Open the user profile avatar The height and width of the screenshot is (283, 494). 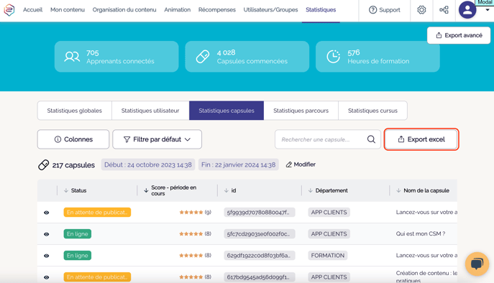(x=467, y=10)
